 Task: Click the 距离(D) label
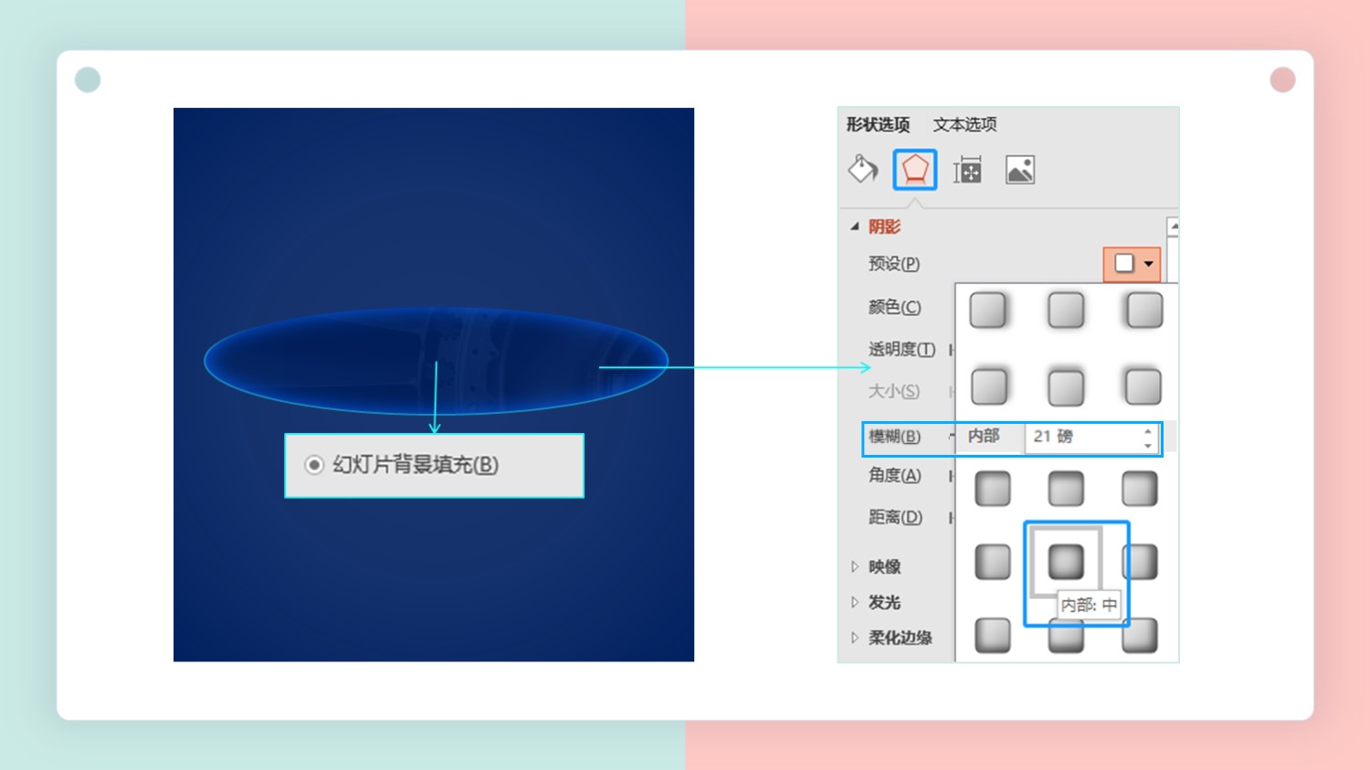point(895,517)
